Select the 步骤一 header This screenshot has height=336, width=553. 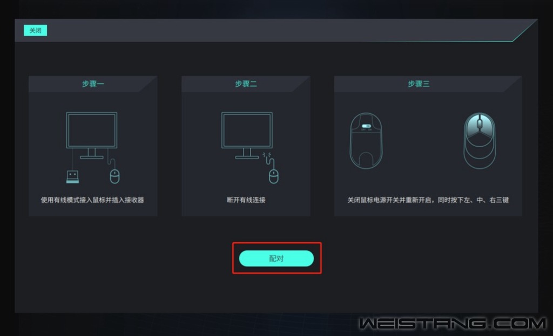[x=93, y=84]
